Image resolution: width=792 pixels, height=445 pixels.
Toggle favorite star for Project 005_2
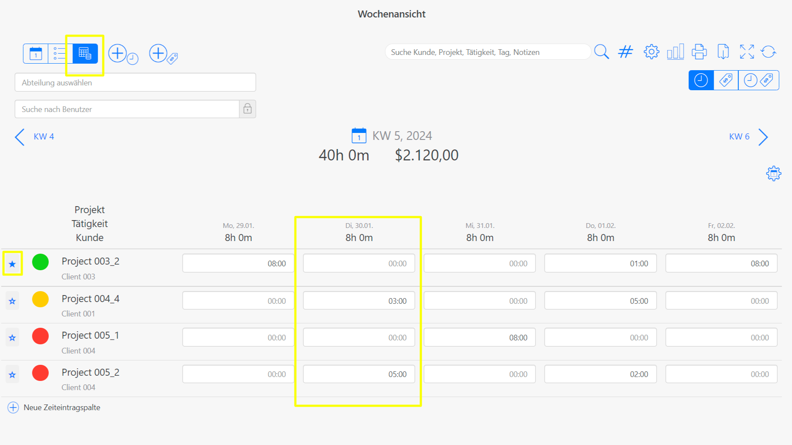(x=12, y=374)
